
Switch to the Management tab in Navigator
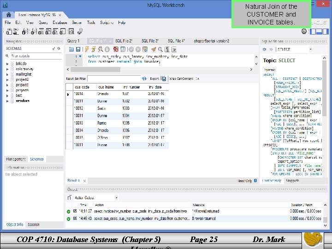[16, 159]
